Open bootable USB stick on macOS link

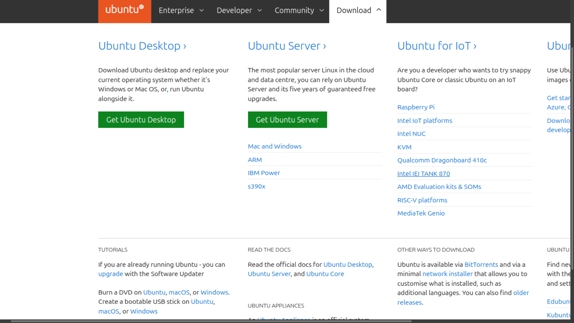109,311
